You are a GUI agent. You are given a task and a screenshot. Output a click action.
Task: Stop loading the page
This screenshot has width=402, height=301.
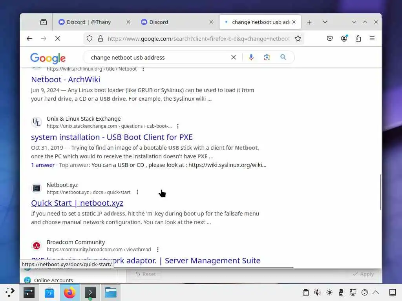[58, 38]
